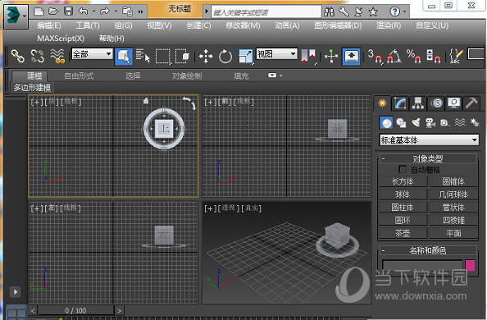Viewport: 487px width, 320px height.
Task: Switch to the 对象绘制 ribbon tab
Action: click(187, 75)
